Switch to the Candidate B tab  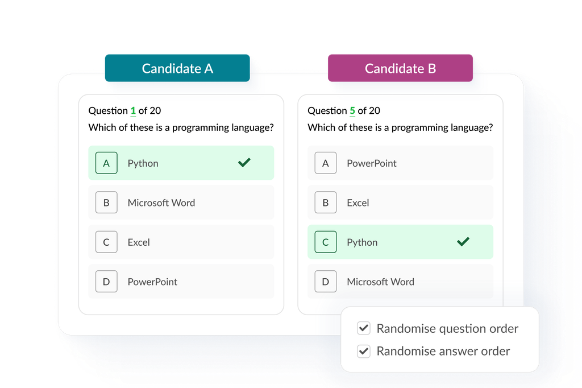(x=400, y=68)
